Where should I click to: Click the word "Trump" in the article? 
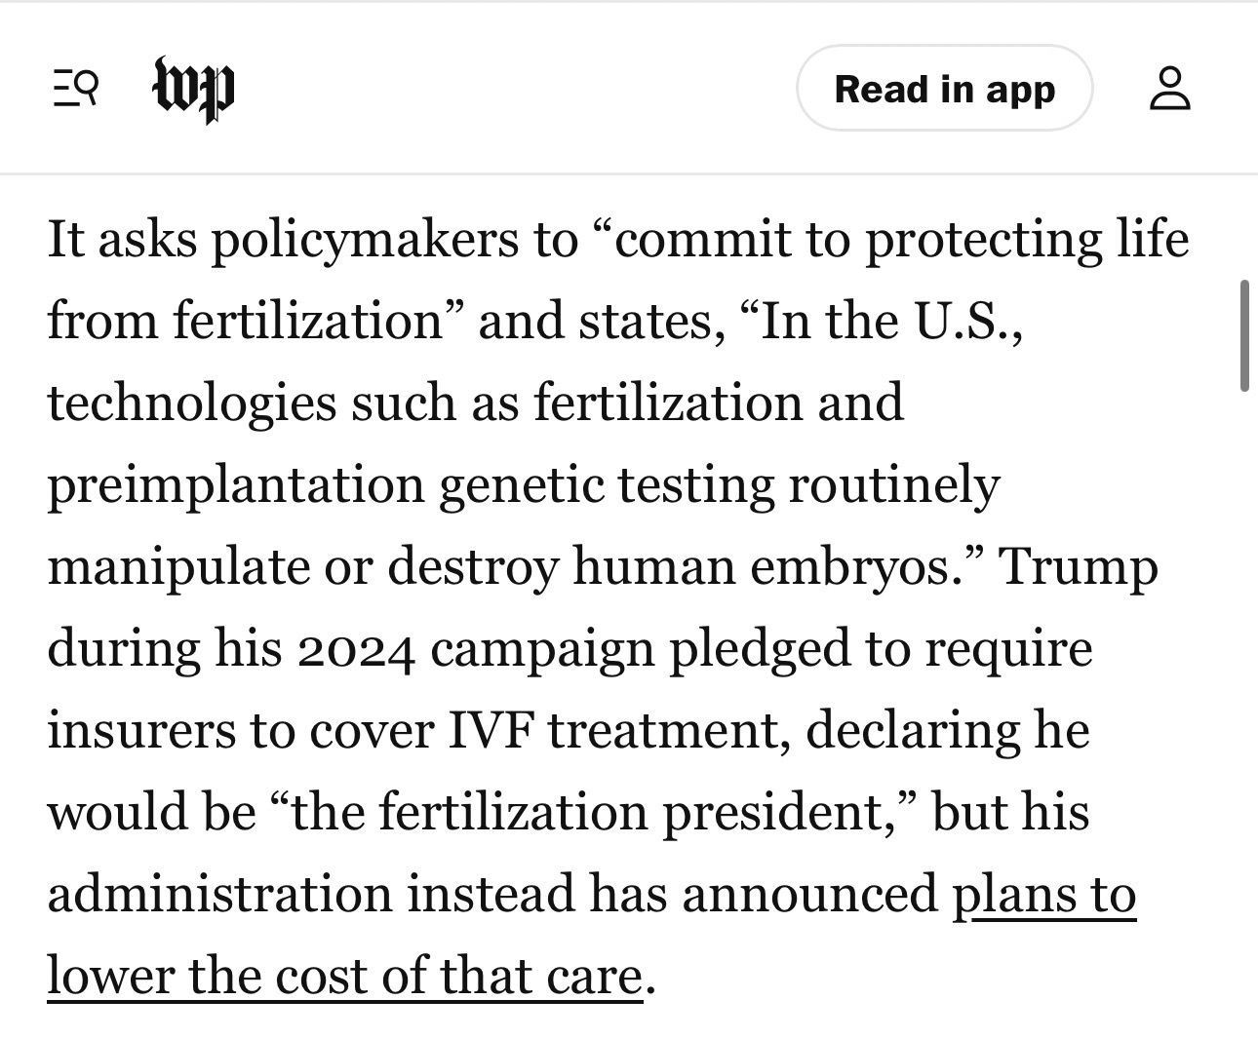click(1079, 566)
